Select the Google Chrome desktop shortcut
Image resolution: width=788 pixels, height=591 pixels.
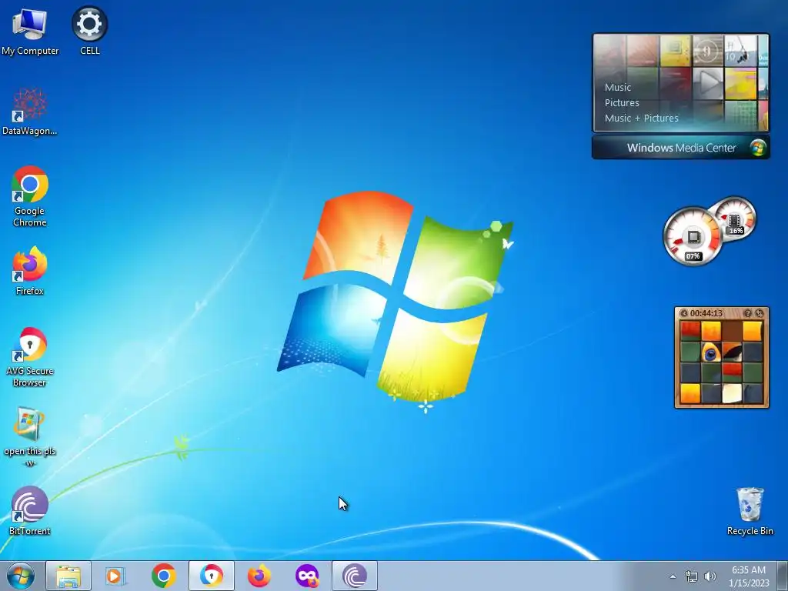30,196
